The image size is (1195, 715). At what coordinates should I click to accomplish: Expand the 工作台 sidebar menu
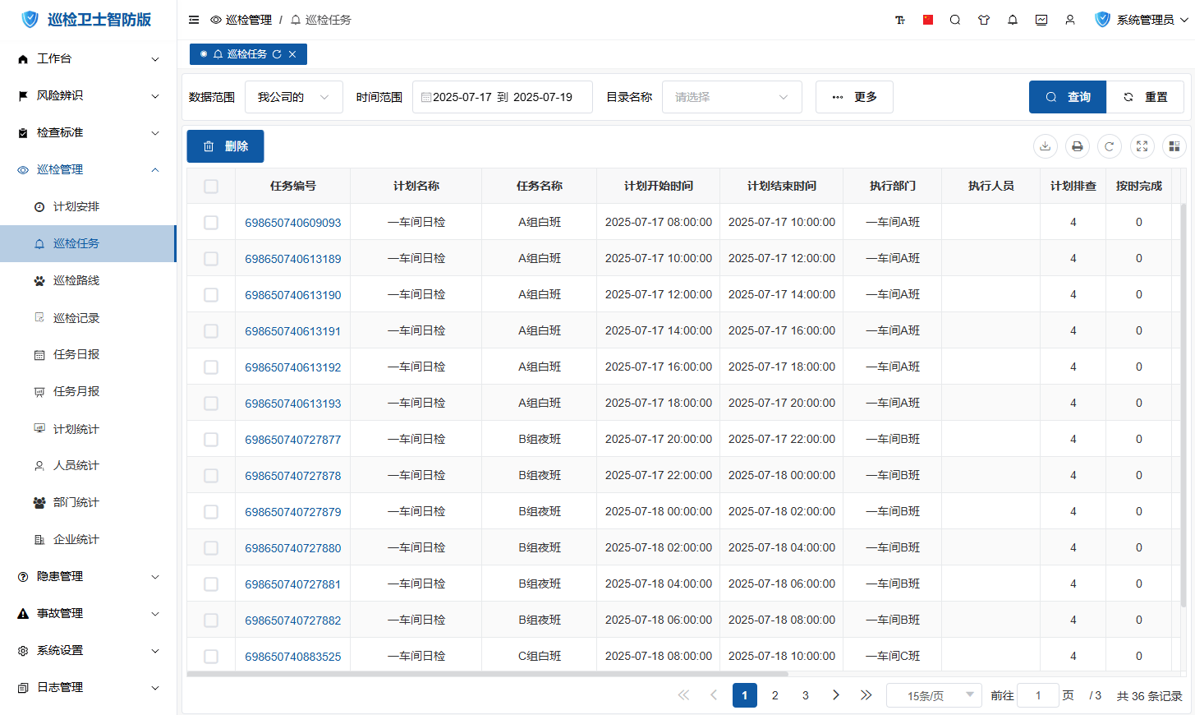coord(89,59)
